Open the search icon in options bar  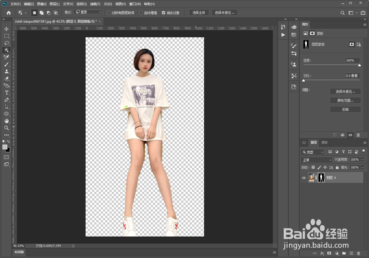(x=343, y=13)
